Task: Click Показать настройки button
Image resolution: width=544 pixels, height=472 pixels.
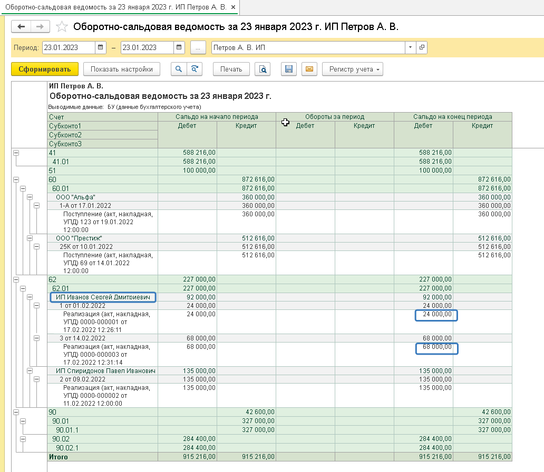Action: coord(121,69)
